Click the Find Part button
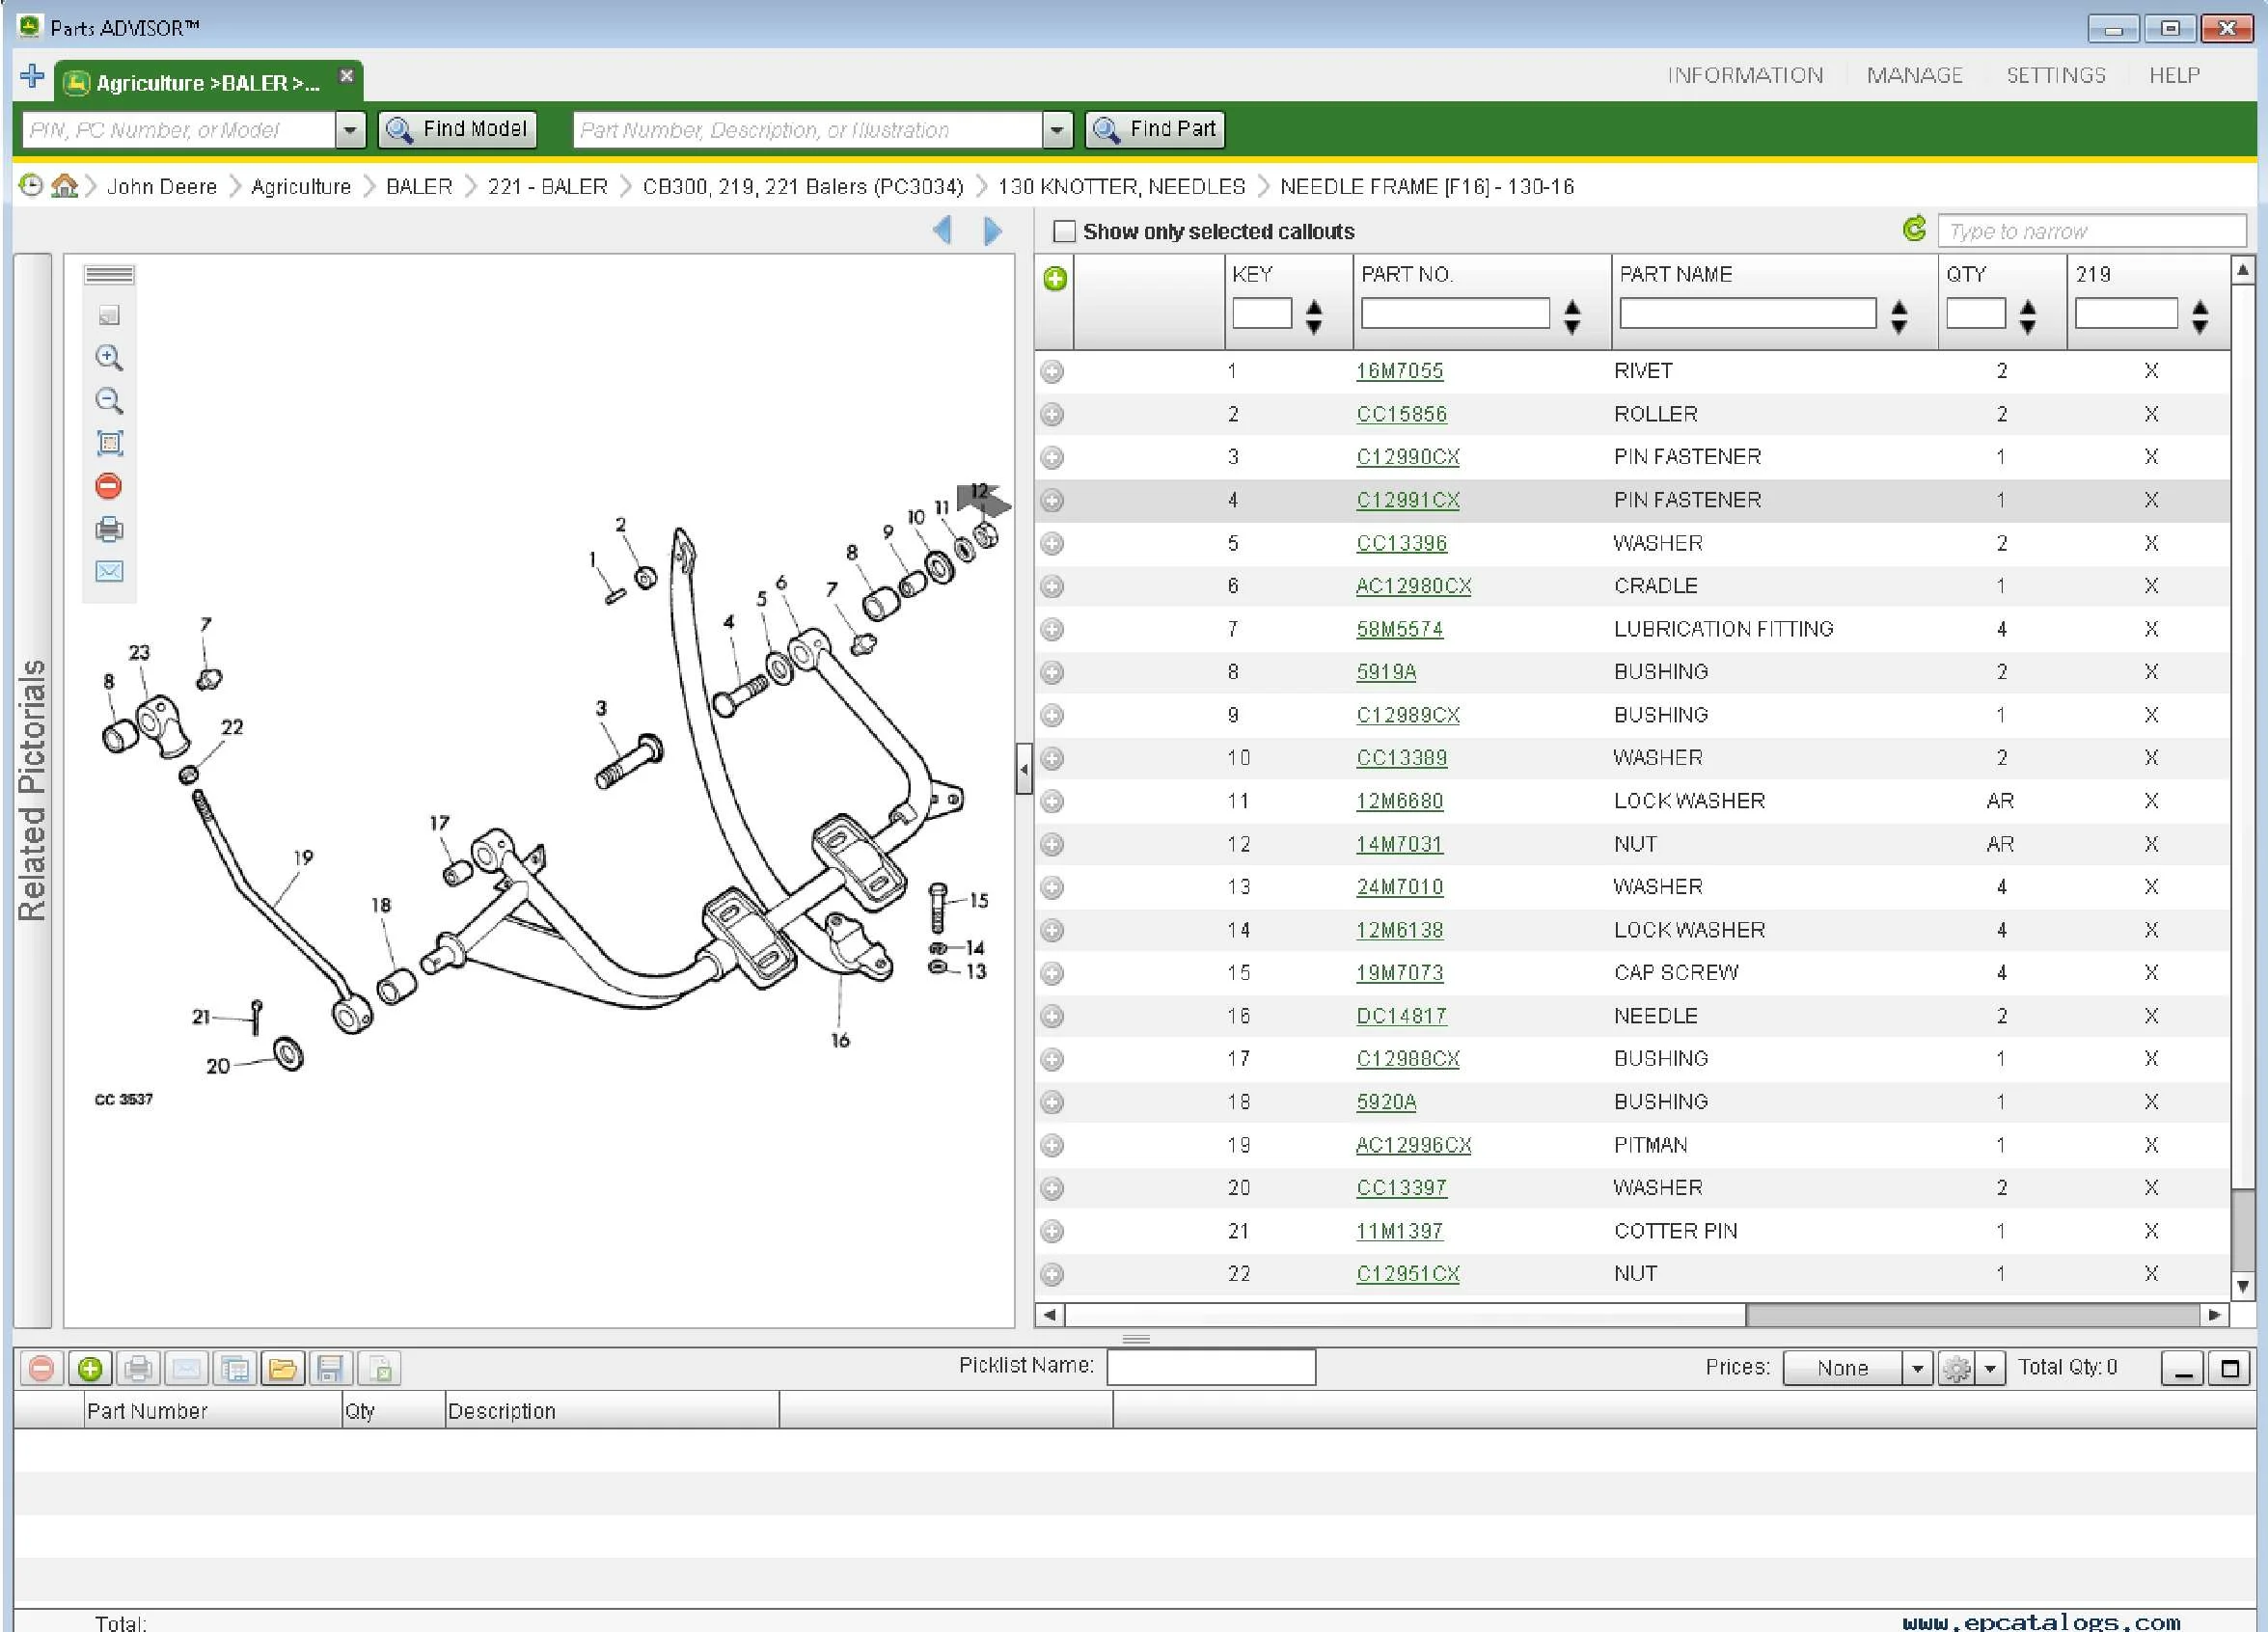This screenshot has height=1632, width=2268. point(1155,130)
